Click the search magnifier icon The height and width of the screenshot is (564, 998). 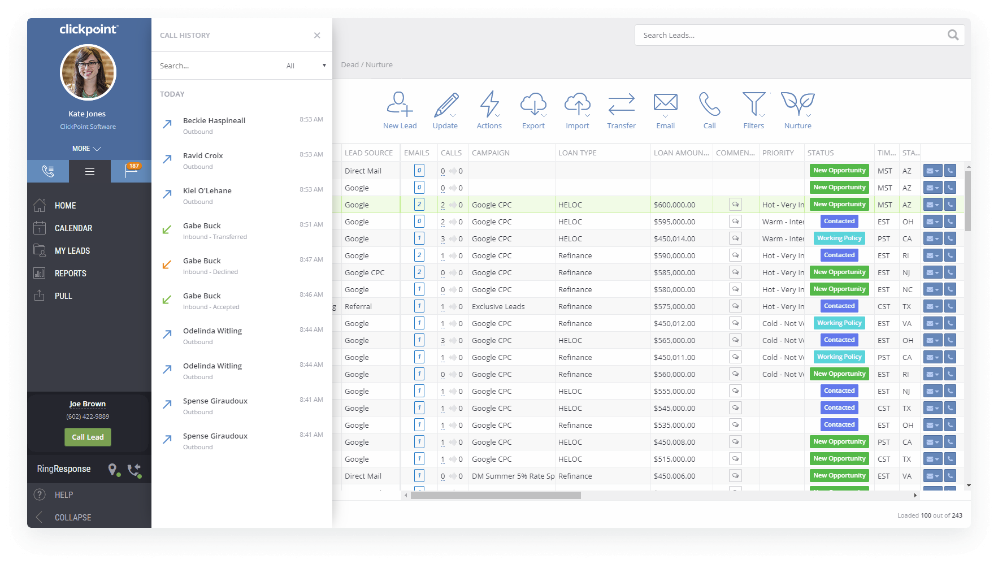[953, 35]
